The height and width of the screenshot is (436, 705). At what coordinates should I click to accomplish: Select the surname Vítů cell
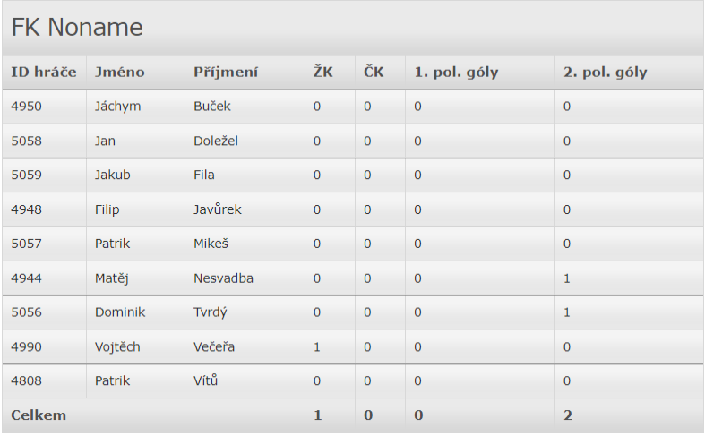click(206, 380)
